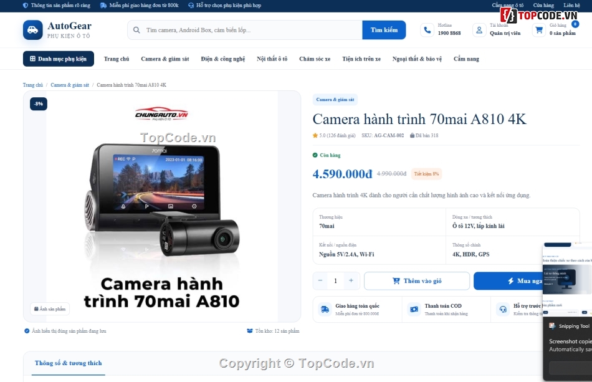Viewport: 592px width, 382px height.
Task: Open Cẩm nang ô tô top link
Action: (x=507, y=5)
